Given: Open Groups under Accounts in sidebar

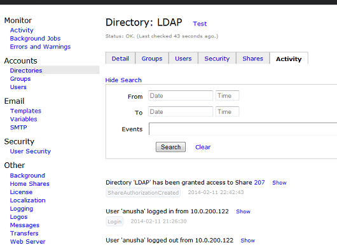Looking at the screenshot, I should 20,79.
